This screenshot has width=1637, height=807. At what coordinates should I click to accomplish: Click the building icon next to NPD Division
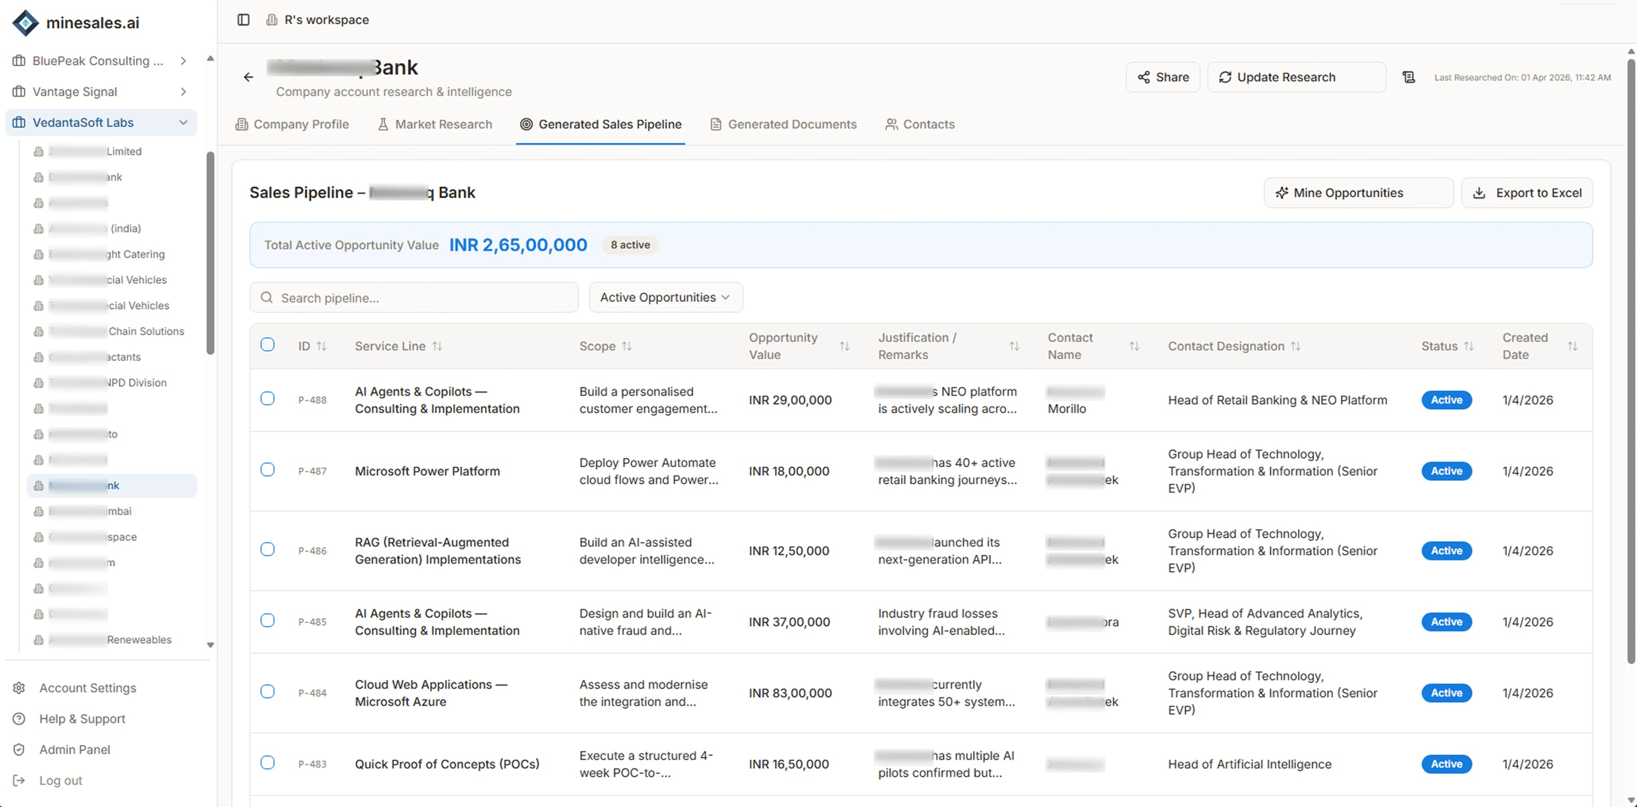point(39,383)
